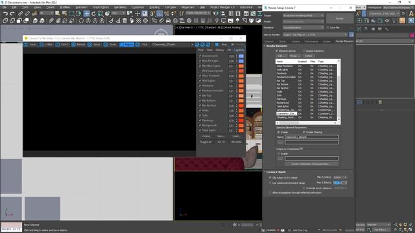Click the Redo arrow in the main toolbar
Viewport: 415px width, 233px height.
coord(12,14)
